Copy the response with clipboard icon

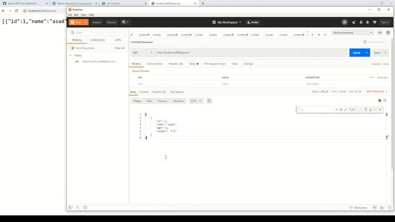[x=380, y=101]
